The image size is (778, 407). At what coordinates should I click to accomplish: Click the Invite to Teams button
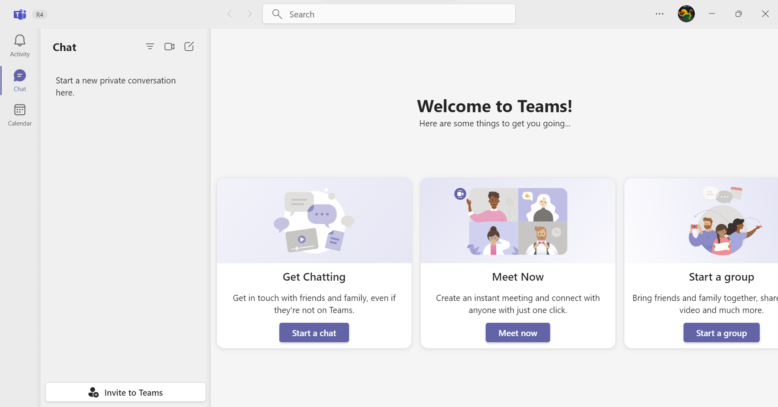point(126,392)
